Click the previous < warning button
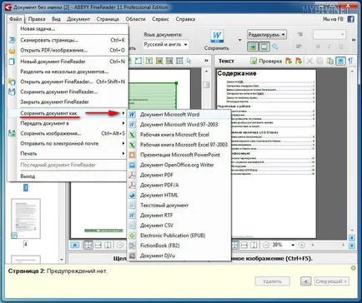Screen dimensions: 362x303 coord(306,281)
